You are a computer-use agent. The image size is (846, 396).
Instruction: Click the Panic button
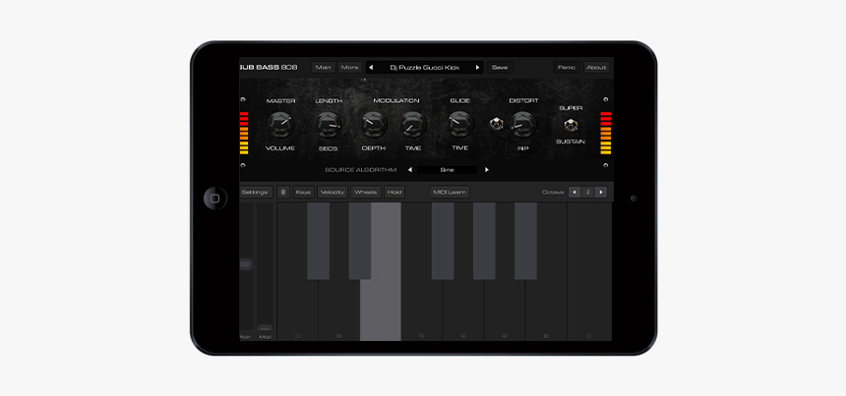coord(567,68)
